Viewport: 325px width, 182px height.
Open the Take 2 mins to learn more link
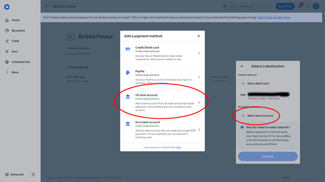click(x=274, y=18)
